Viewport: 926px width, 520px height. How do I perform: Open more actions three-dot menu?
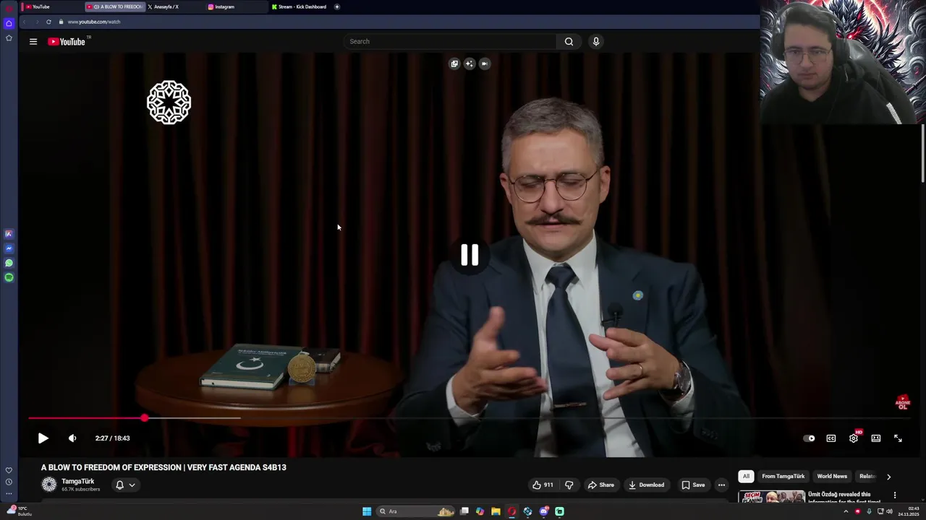point(721,485)
